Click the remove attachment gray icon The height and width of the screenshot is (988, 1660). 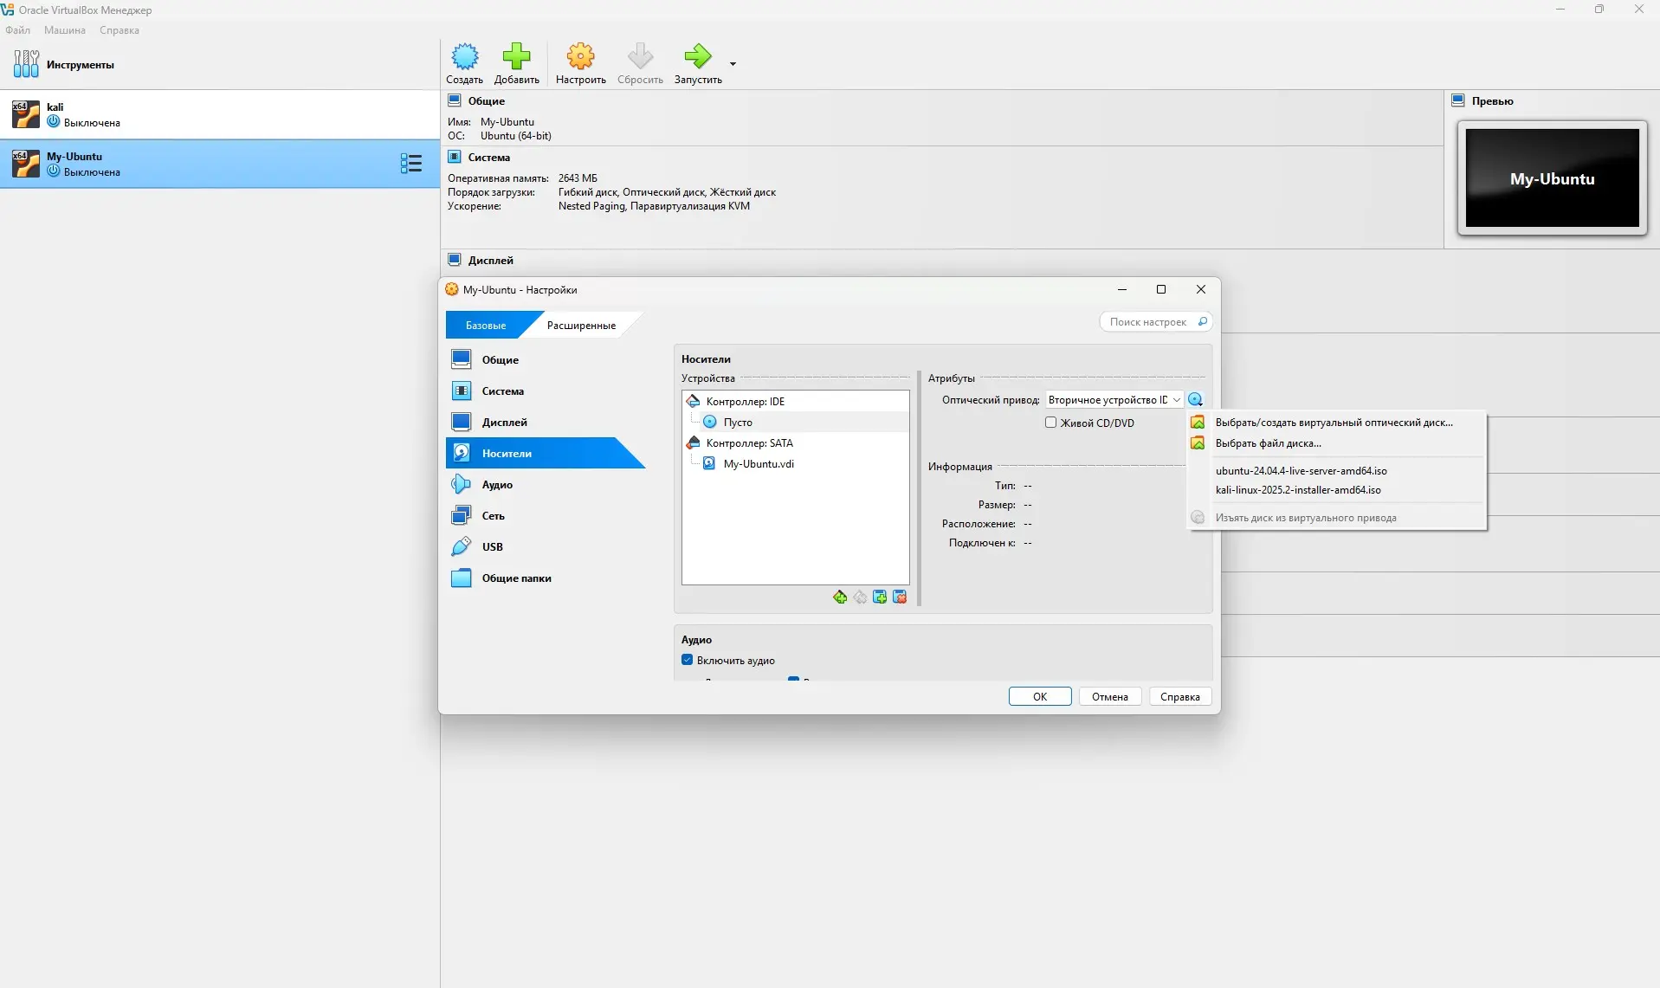(860, 597)
